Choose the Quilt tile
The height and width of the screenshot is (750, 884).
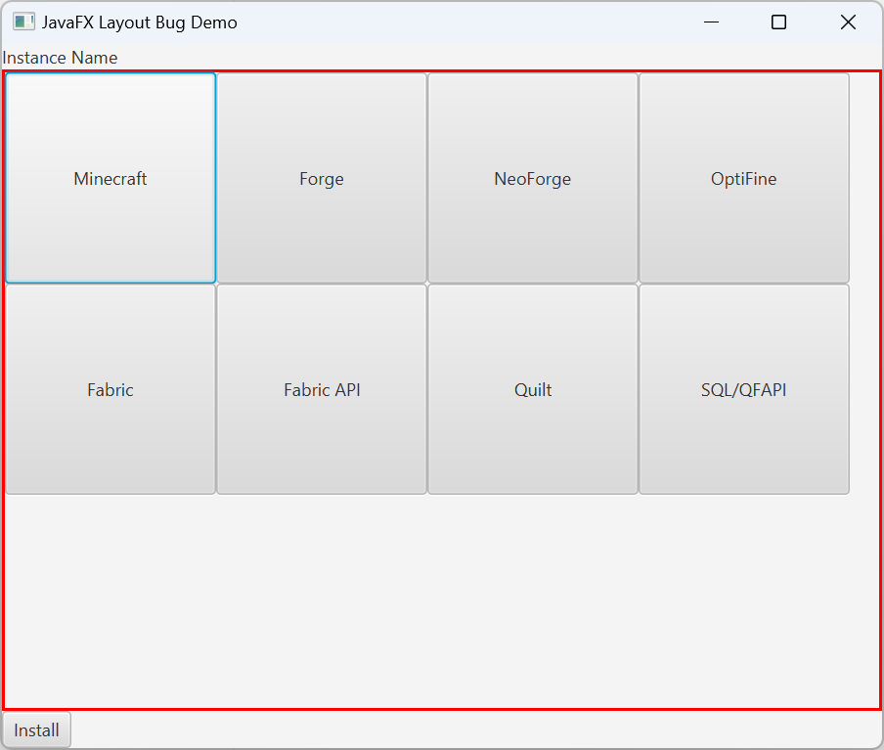533,389
